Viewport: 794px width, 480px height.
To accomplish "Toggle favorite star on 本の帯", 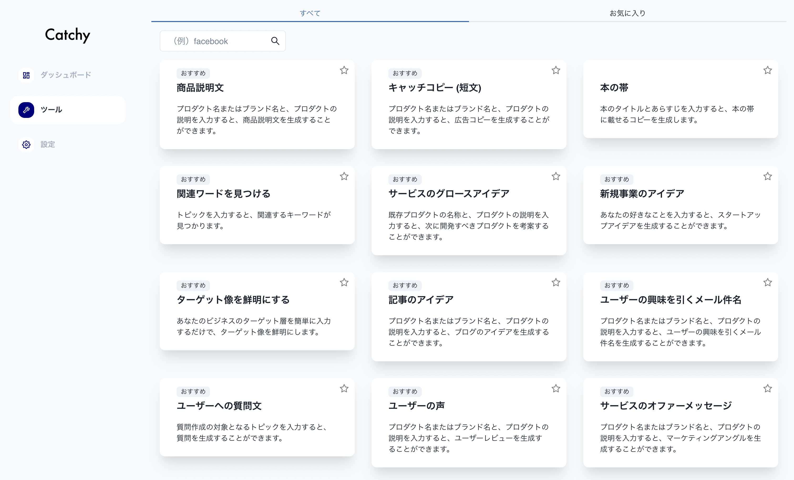I will pyautogui.click(x=767, y=70).
